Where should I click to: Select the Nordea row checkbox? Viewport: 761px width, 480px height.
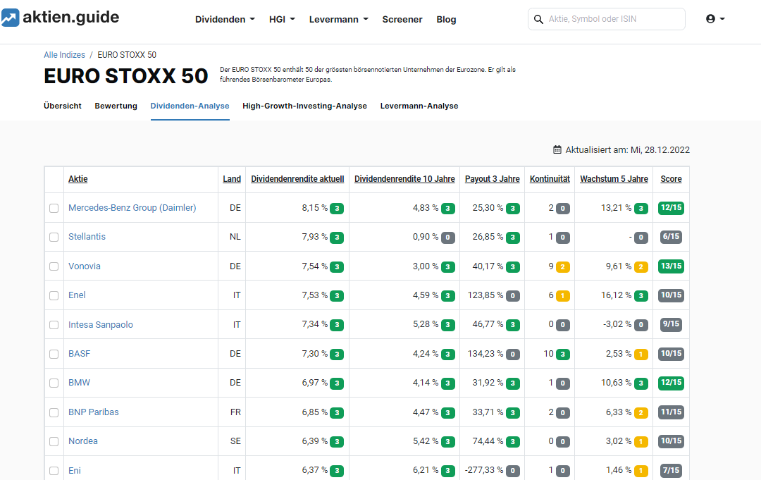[x=54, y=442]
